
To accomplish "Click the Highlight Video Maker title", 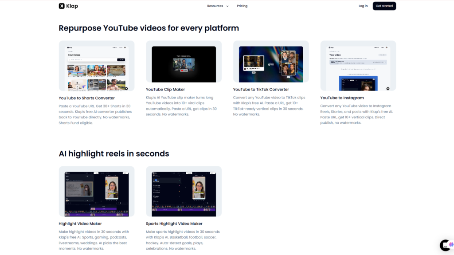I will [x=80, y=224].
